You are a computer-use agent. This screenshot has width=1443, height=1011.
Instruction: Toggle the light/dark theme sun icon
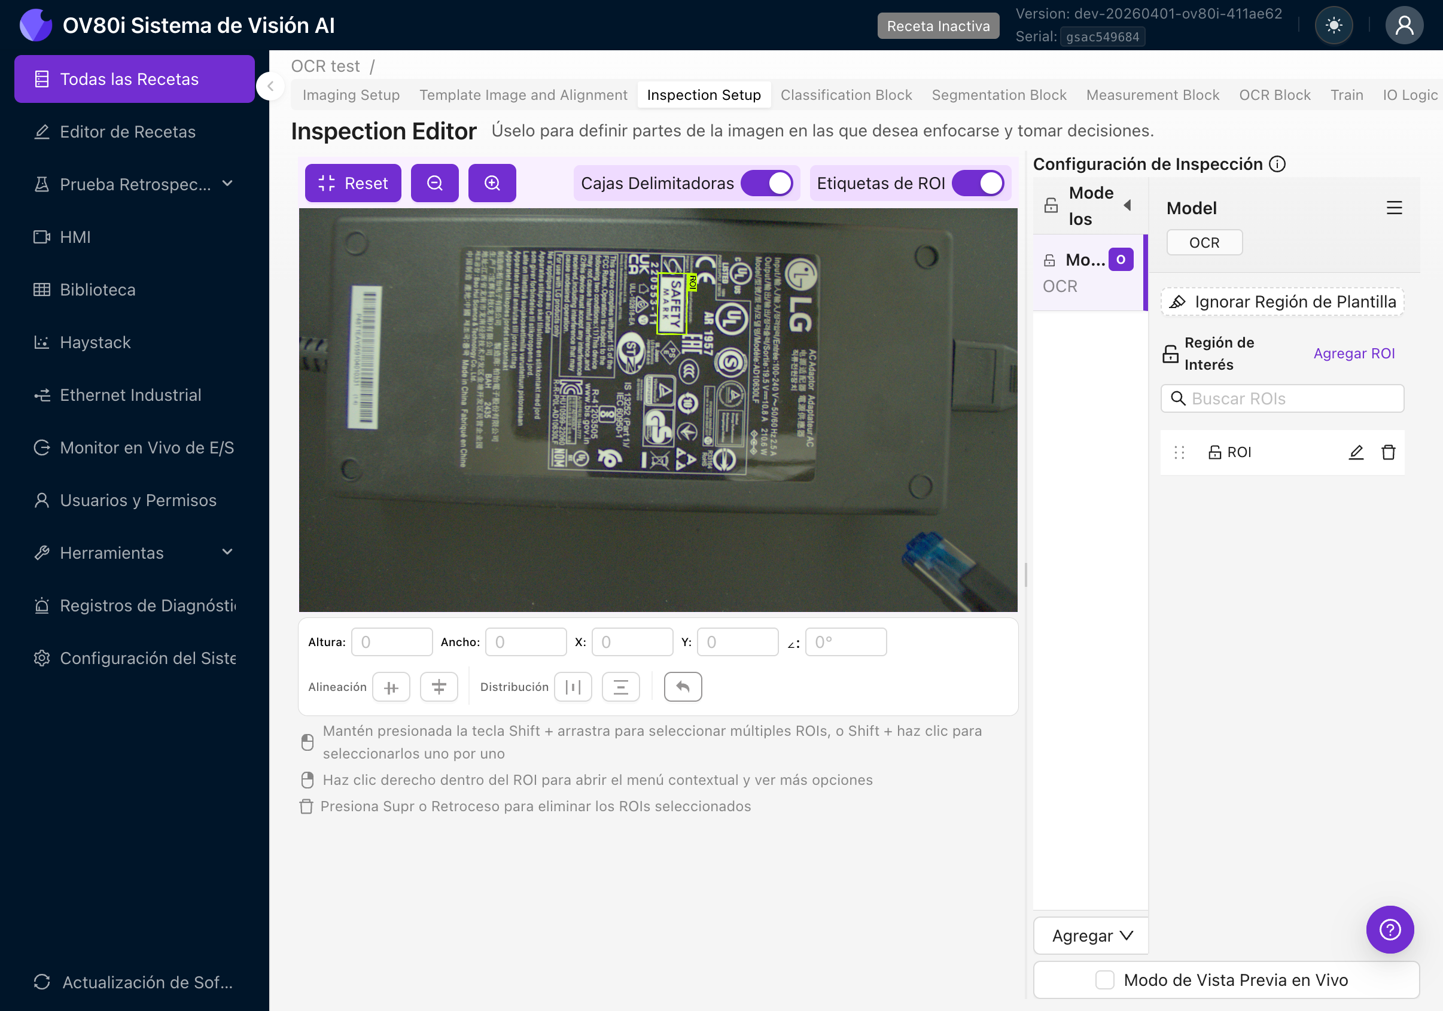pos(1333,25)
